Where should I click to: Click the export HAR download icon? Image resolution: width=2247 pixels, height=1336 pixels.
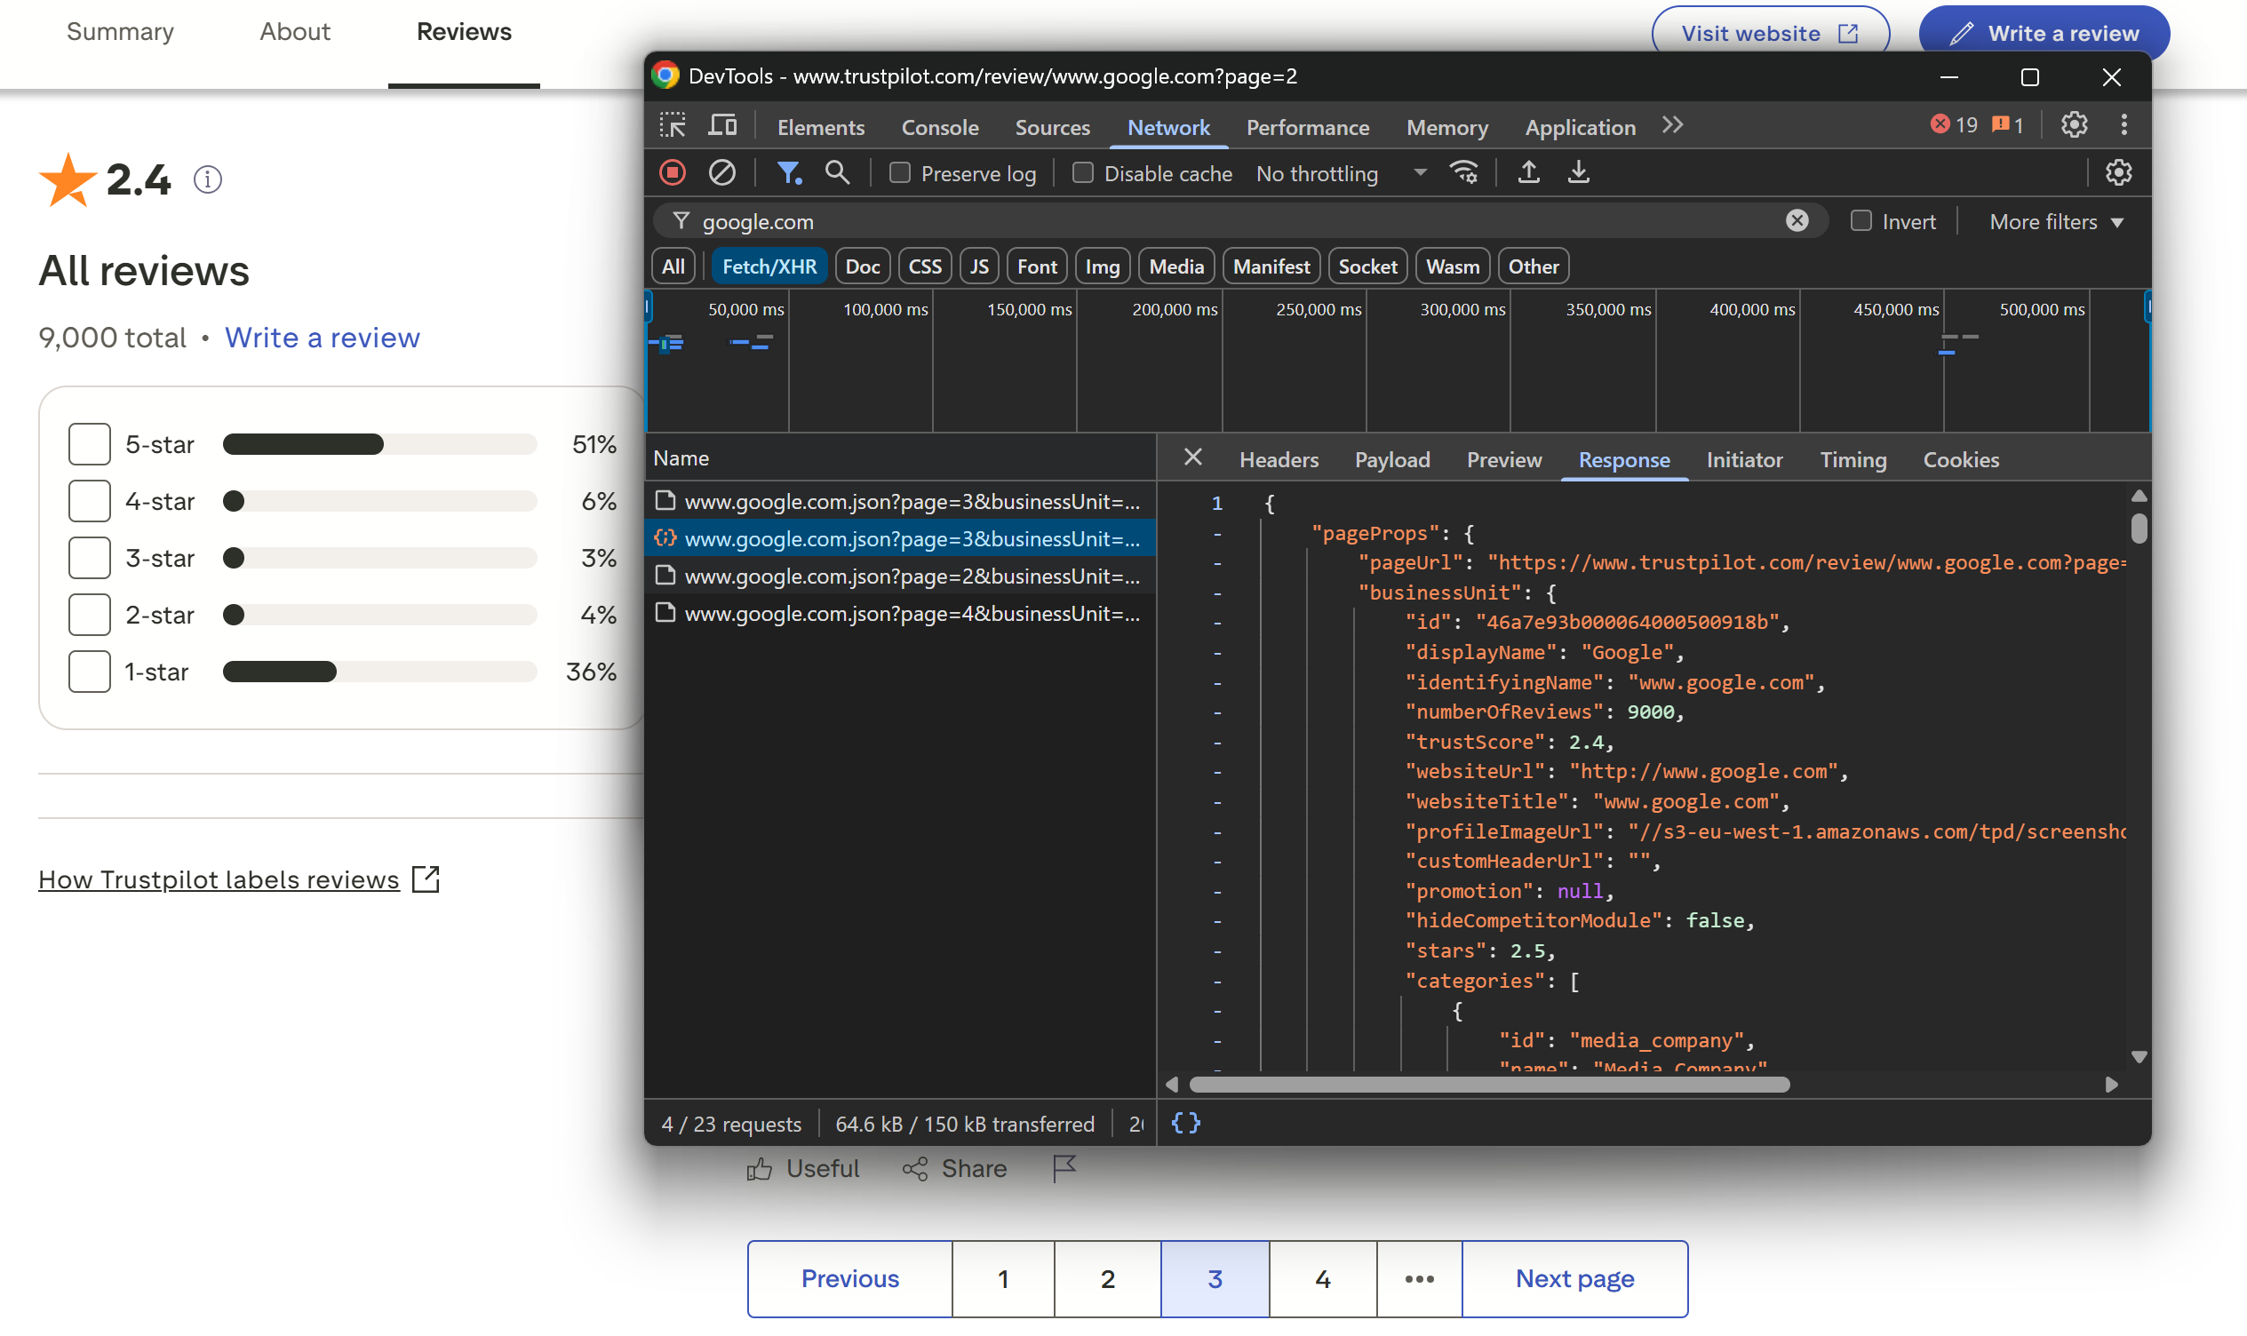click(1578, 173)
